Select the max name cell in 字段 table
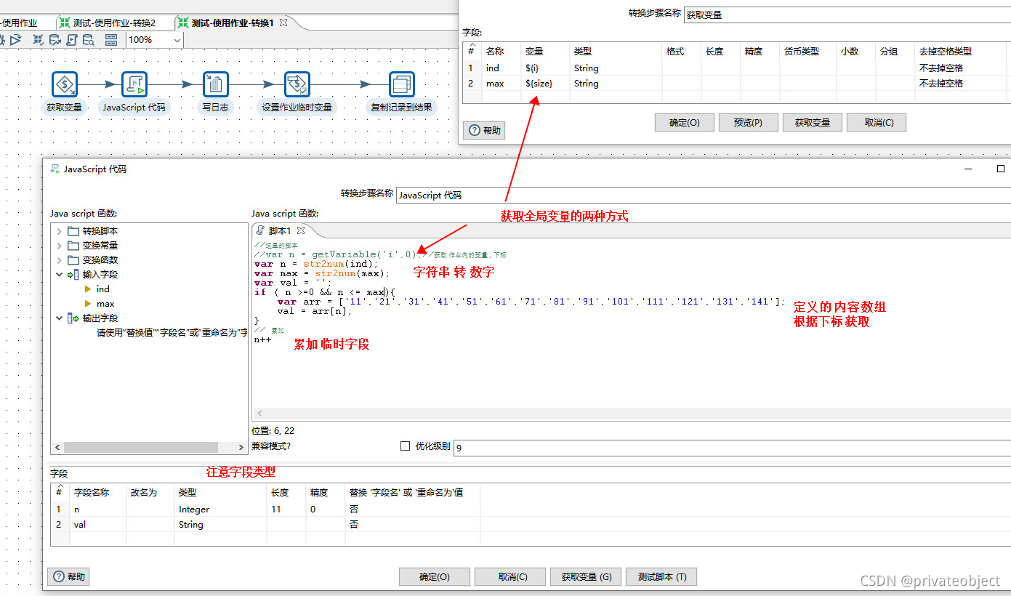Image resolution: width=1011 pixels, height=596 pixels. (502, 83)
